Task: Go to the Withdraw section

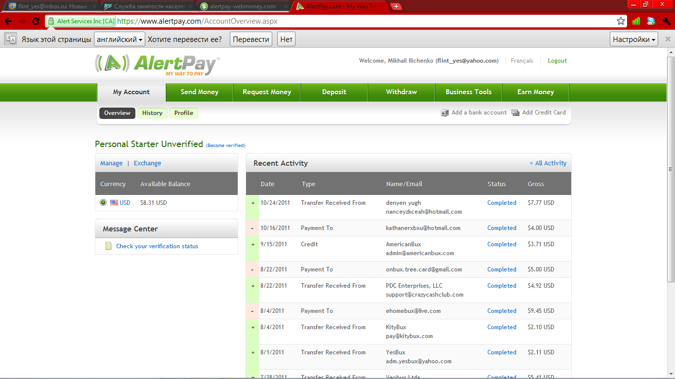Action: click(x=401, y=92)
